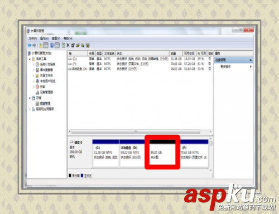Click the 系统工具 tools icon in tree

click(33, 59)
